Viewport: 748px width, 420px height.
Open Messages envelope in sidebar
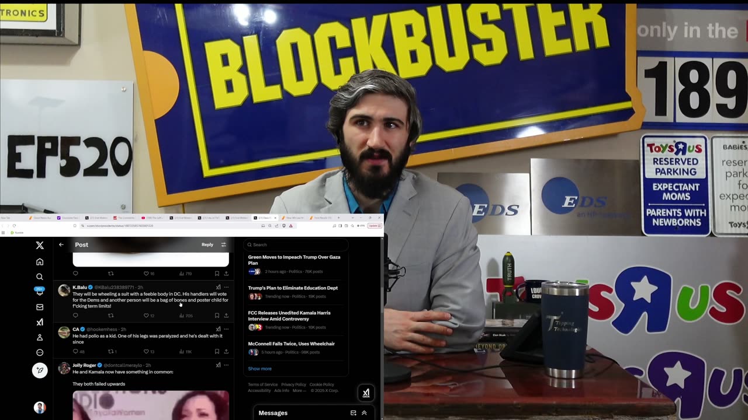pos(40,307)
